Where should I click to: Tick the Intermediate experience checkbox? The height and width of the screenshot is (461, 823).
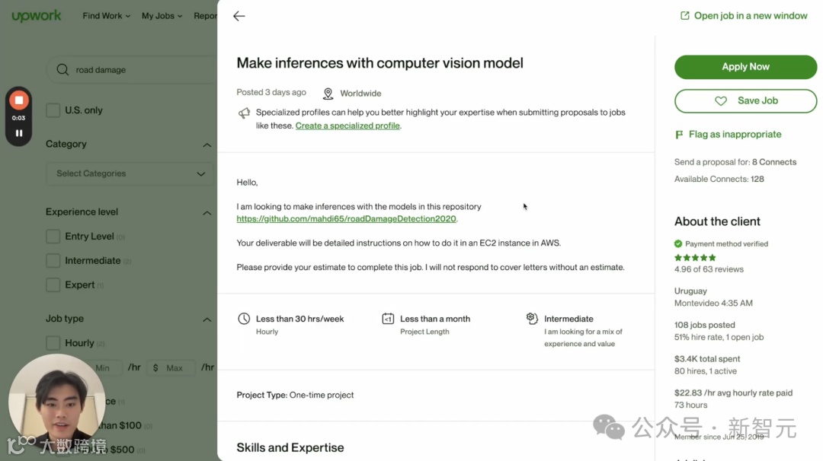pyautogui.click(x=53, y=261)
